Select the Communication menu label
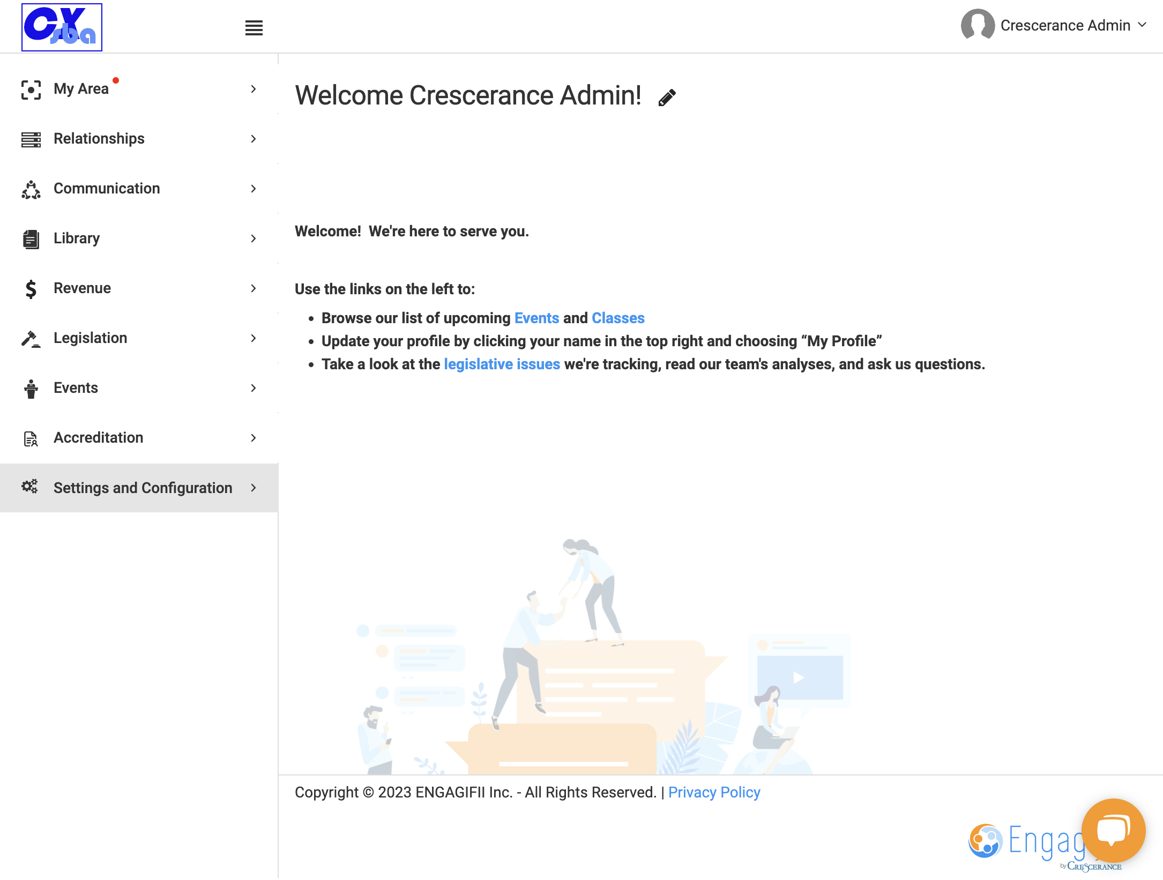 pyautogui.click(x=107, y=189)
